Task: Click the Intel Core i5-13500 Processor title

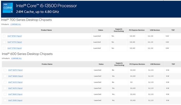Action: pos(46,6)
